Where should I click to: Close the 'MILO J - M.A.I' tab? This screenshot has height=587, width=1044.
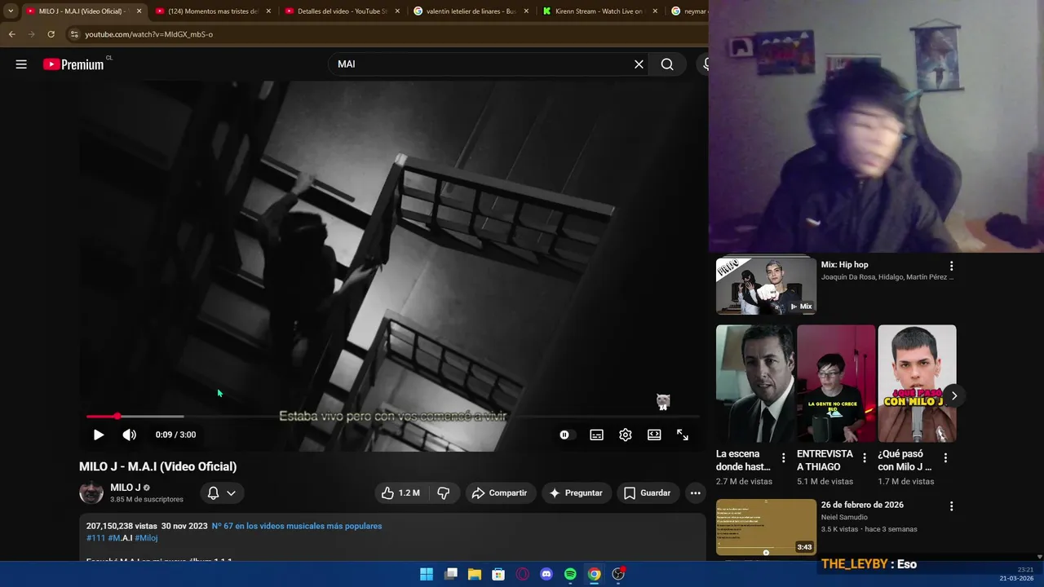[139, 11]
